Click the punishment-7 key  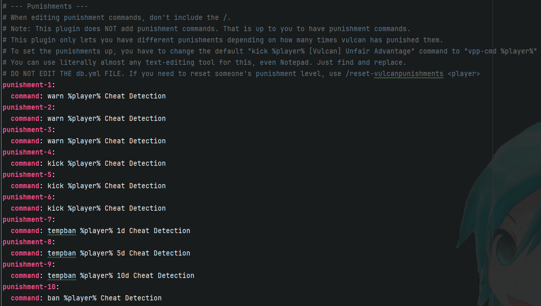click(x=27, y=219)
